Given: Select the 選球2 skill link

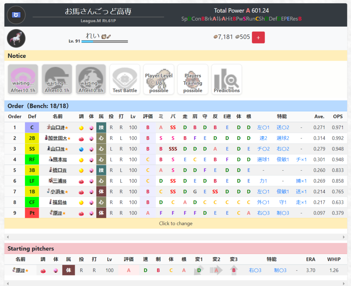Looking at the screenshot, I should coord(283,138).
